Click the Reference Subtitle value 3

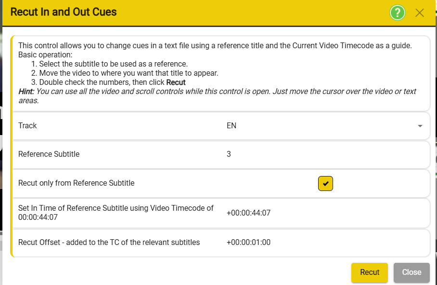[x=229, y=154]
